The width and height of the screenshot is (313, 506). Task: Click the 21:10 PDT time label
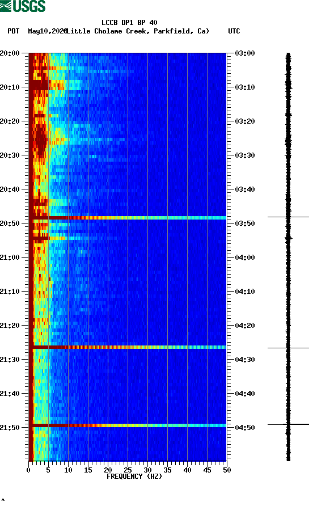click(10, 292)
